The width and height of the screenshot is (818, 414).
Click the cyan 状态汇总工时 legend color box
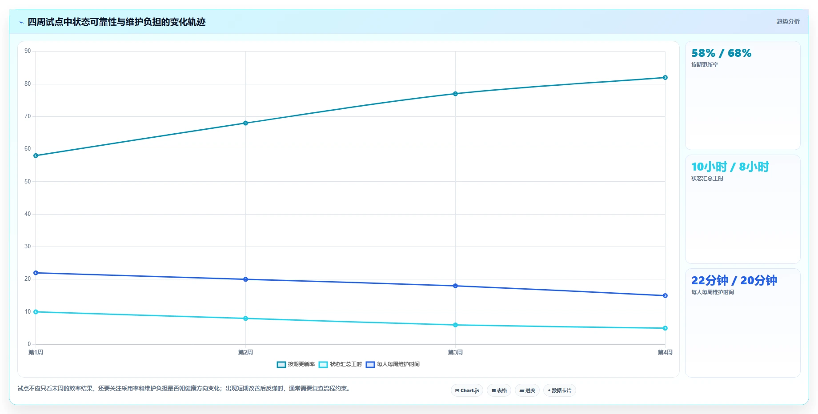tap(323, 365)
